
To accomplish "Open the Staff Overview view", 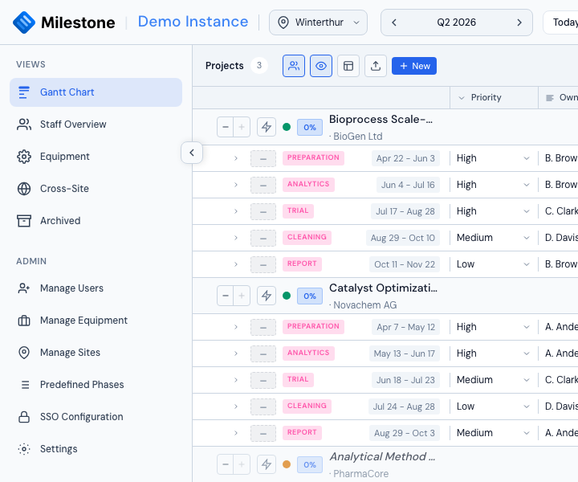I will click(96, 125).
